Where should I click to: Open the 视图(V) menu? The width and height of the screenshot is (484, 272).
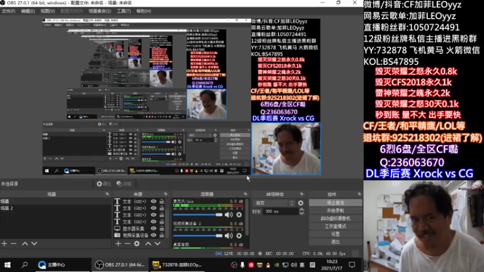(x=48, y=11)
